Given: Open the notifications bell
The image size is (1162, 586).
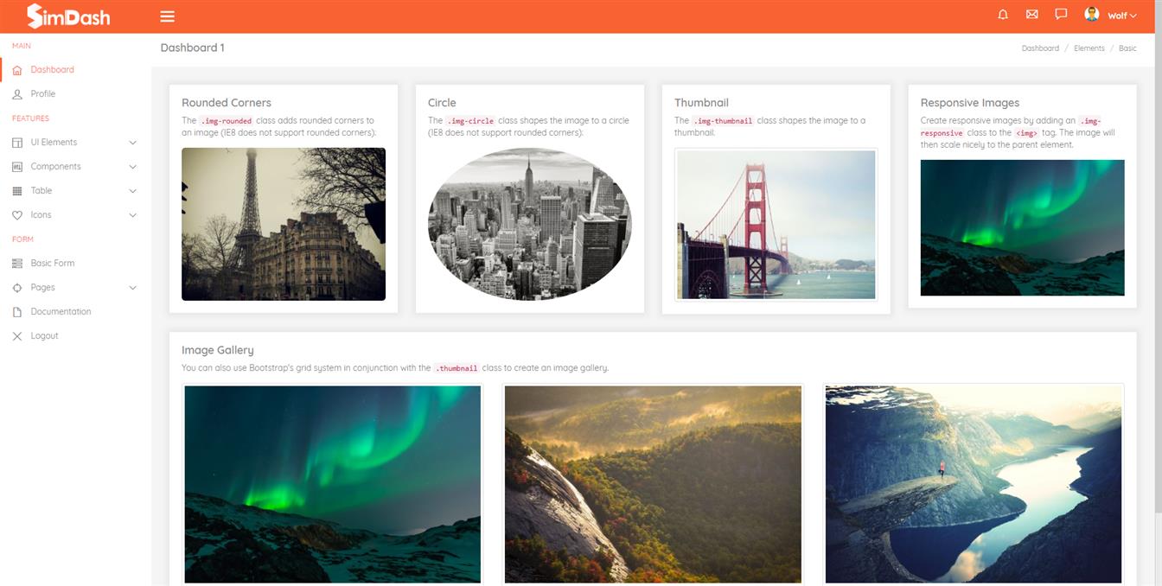Looking at the screenshot, I should coord(1003,15).
